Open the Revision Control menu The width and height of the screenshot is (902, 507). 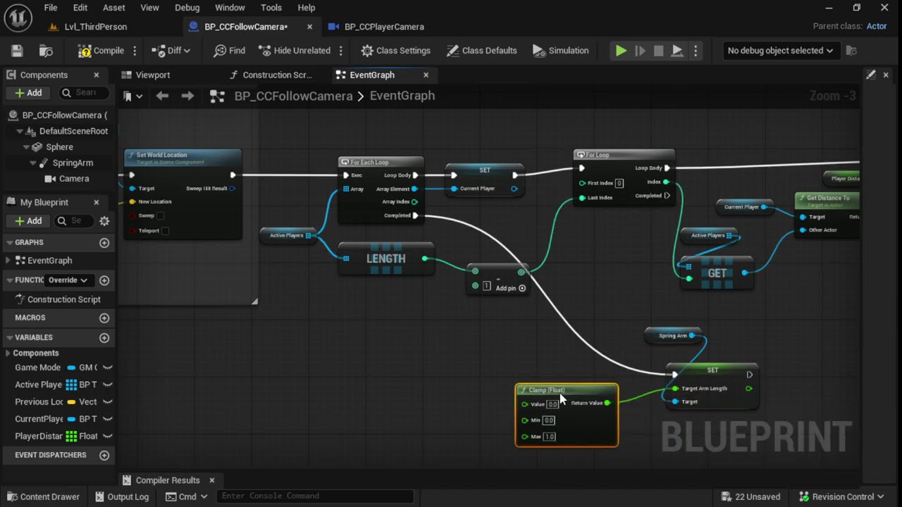click(x=842, y=496)
